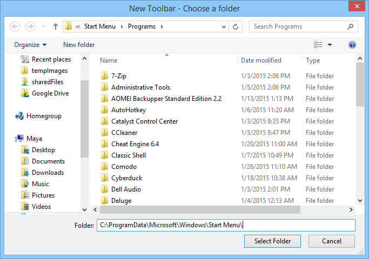
Task: Select the 7-Zip folder icon
Action: click(x=104, y=76)
